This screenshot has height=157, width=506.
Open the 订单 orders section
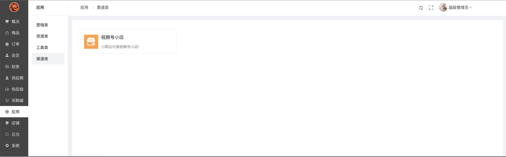[x=14, y=44]
